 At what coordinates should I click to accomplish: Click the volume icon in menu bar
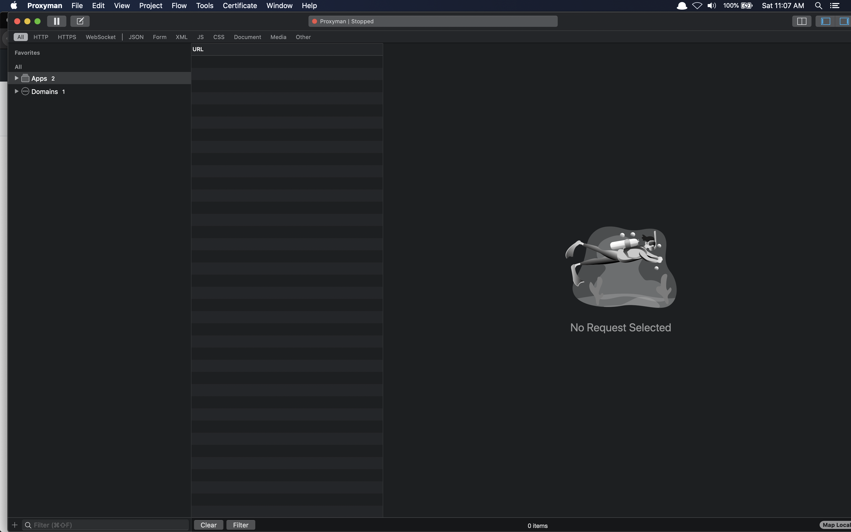tap(711, 6)
